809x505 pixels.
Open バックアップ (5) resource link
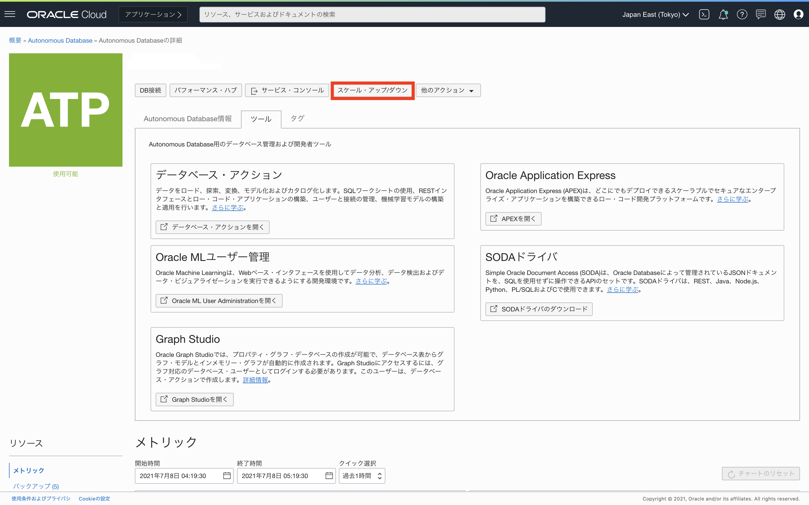(36, 486)
